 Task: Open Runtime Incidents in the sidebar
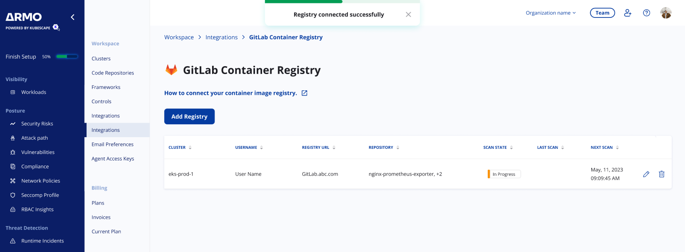pos(42,241)
